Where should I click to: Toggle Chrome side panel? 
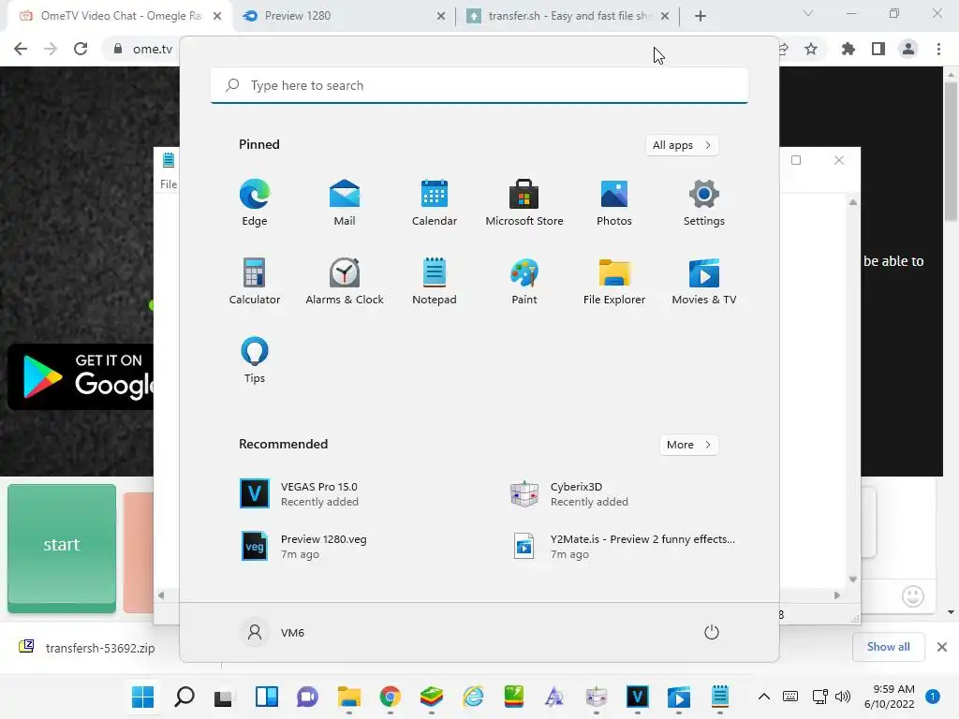point(878,49)
